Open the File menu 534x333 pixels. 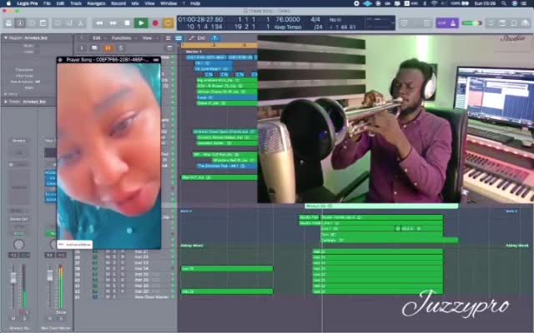pyautogui.click(x=47, y=3)
